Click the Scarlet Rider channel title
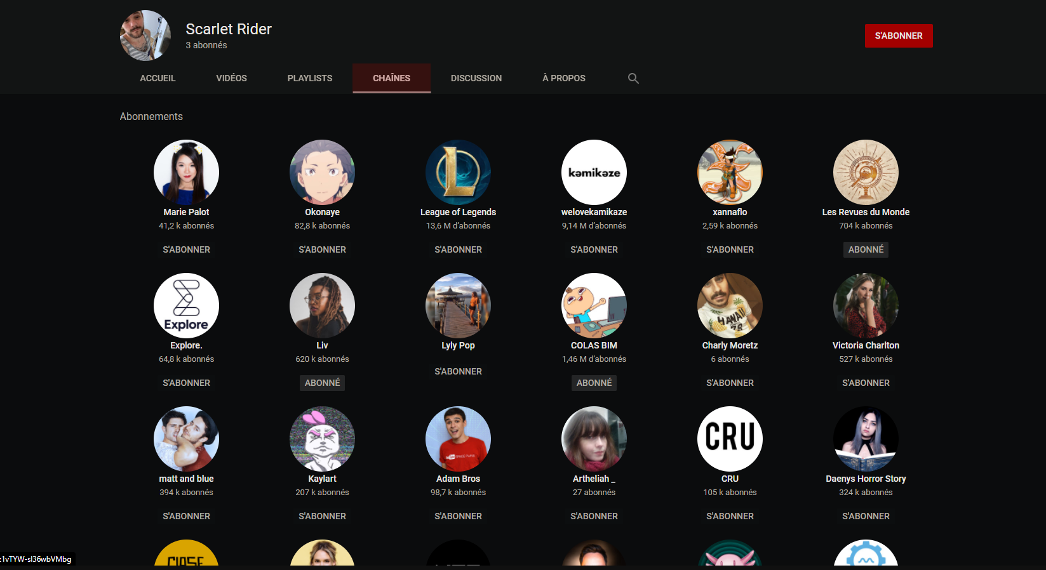Screen dimensions: 1046x570 point(229,29)
